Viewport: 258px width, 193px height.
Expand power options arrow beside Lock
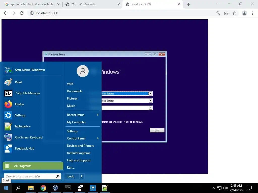tap(82, 176)
